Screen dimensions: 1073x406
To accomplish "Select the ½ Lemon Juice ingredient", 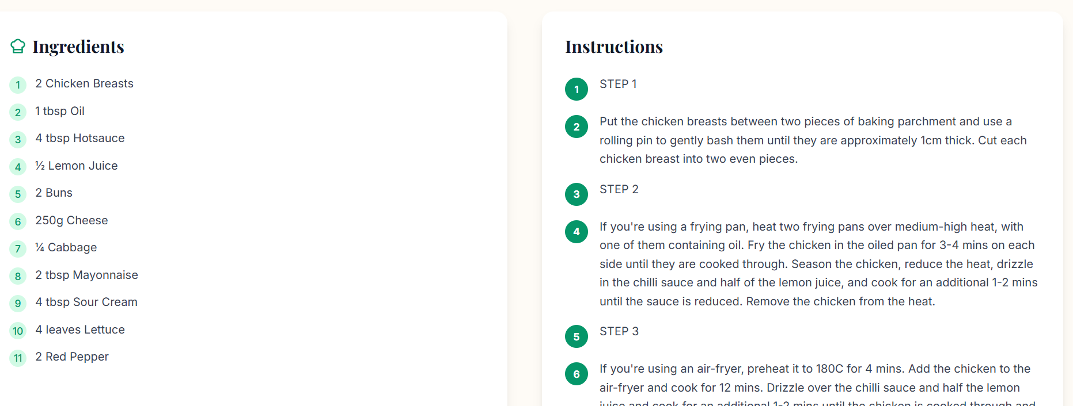I will pos(77,166).
